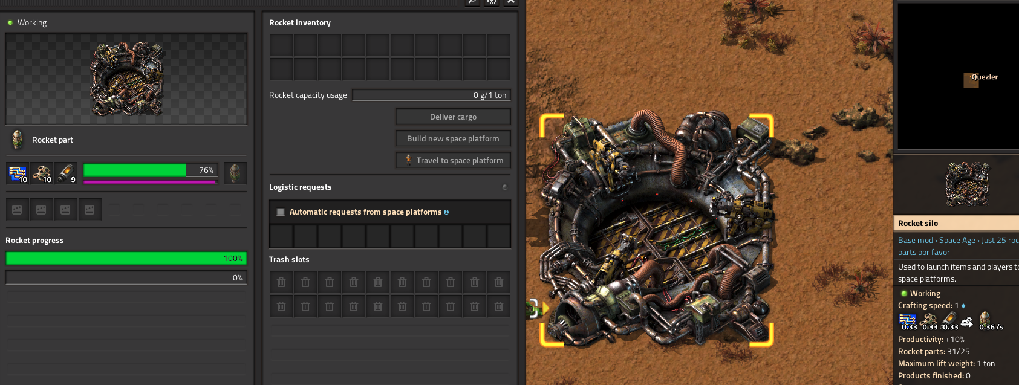1019x385 pixels.
Task: Click the blue quality diamond next to crafting speed
Action: 963,306
